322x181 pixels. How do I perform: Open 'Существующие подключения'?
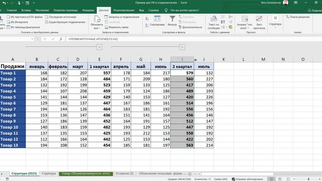65,22
